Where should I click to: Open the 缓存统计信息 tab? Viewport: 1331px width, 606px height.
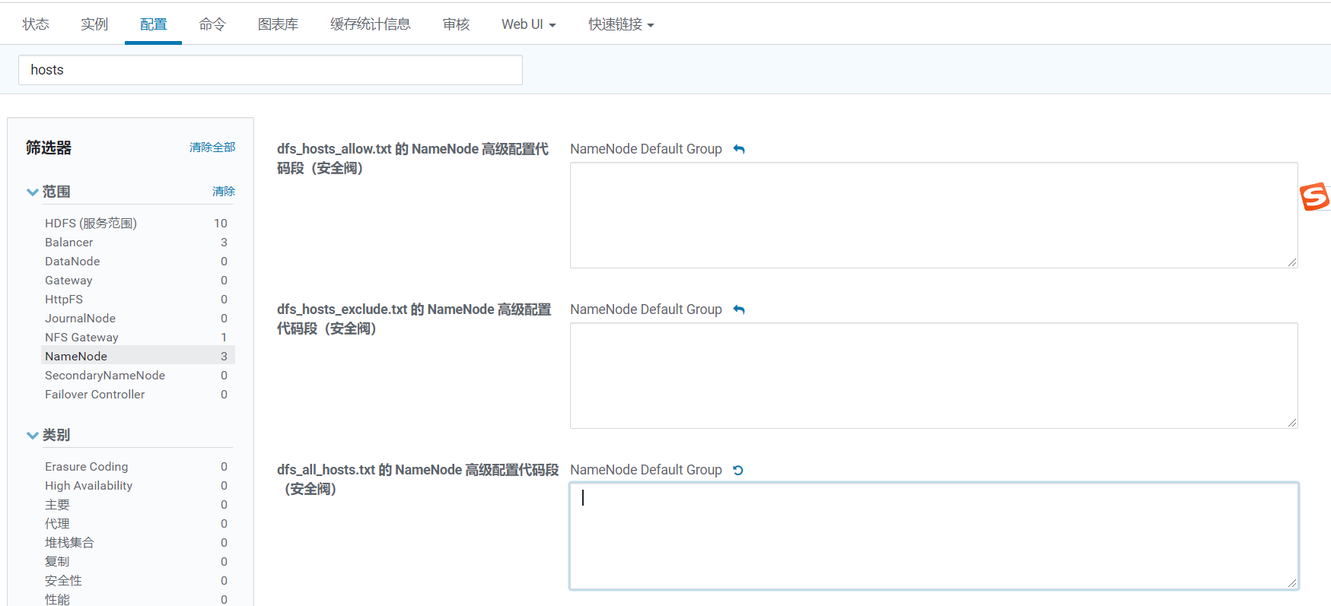370,24
